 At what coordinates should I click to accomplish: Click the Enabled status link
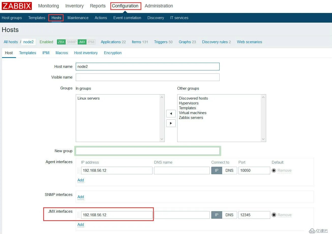46,42
